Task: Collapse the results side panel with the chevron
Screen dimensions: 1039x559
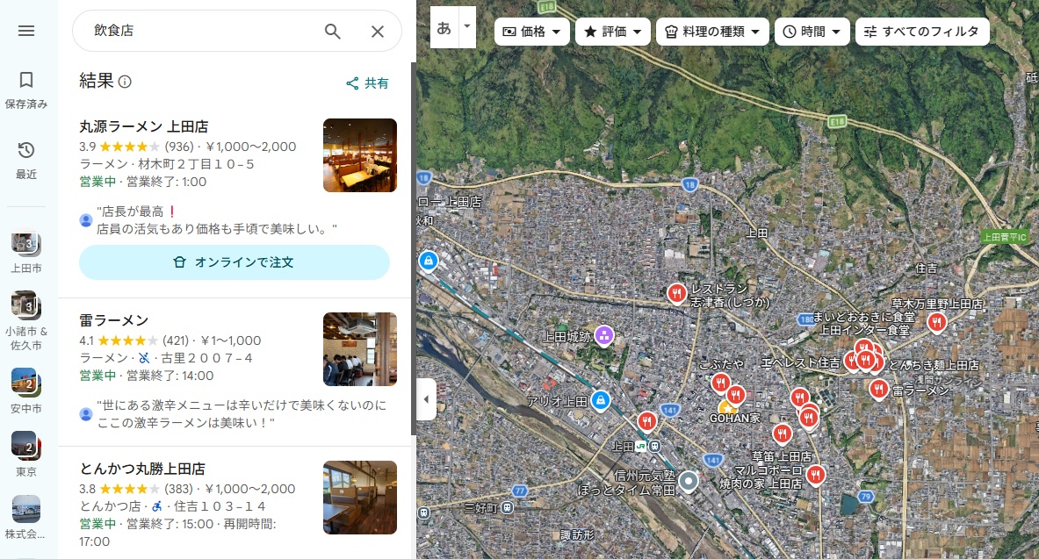Action: [427, 398]
